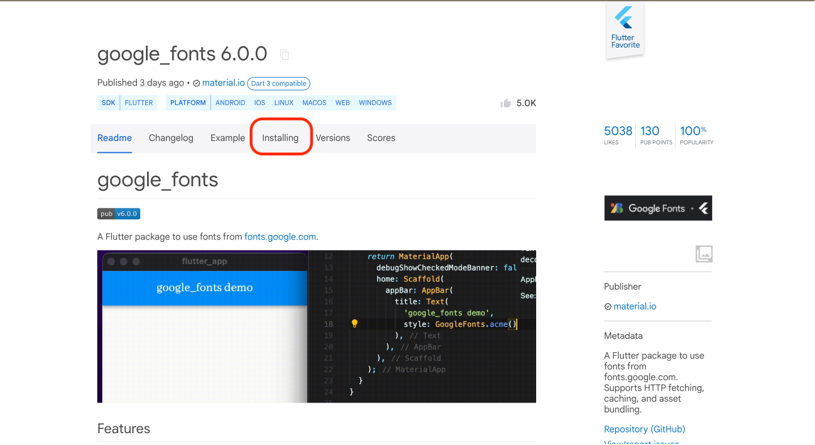
Task: Click the Google Fonts banner thumbnail
Action: click(658, 208)
